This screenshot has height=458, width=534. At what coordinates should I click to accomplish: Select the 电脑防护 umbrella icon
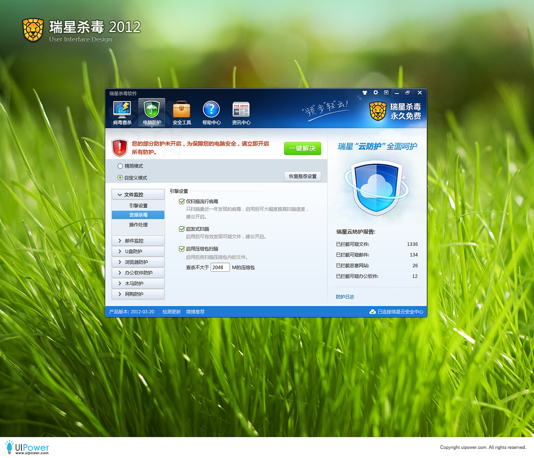pos(151,110)
